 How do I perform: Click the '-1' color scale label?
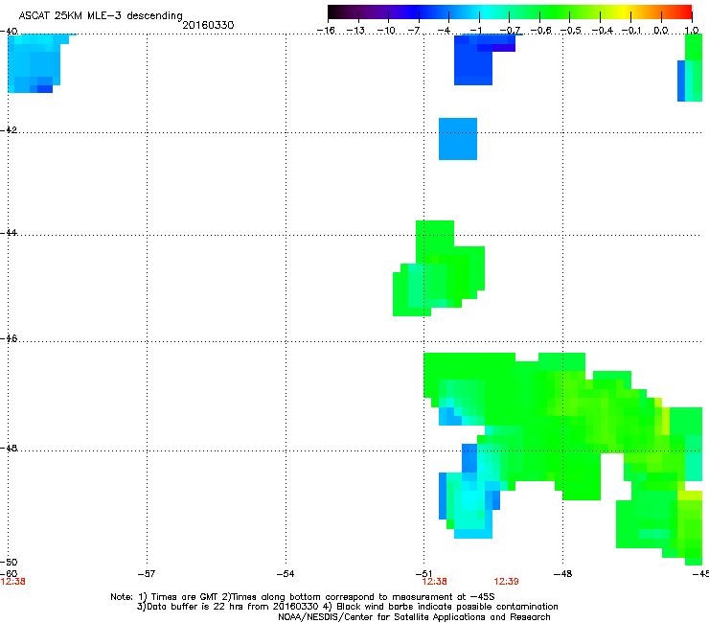[475, 31]
